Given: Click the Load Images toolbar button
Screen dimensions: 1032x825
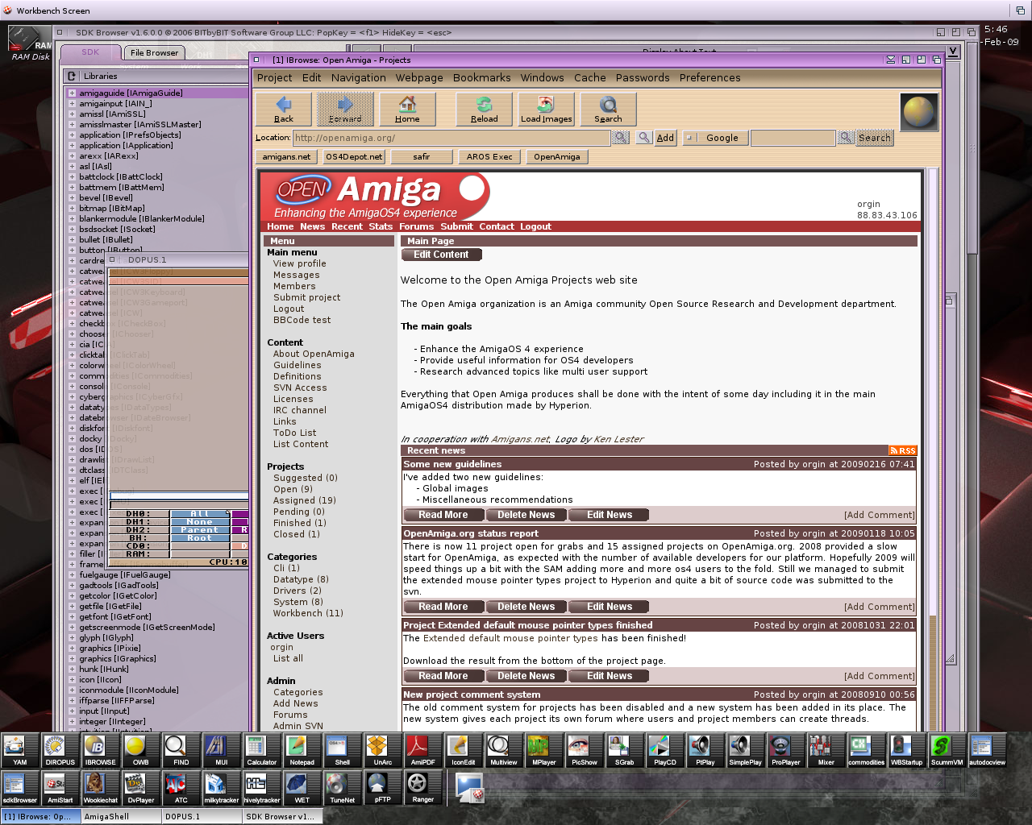Looking at the screenshot, I should tap(546, 109).
